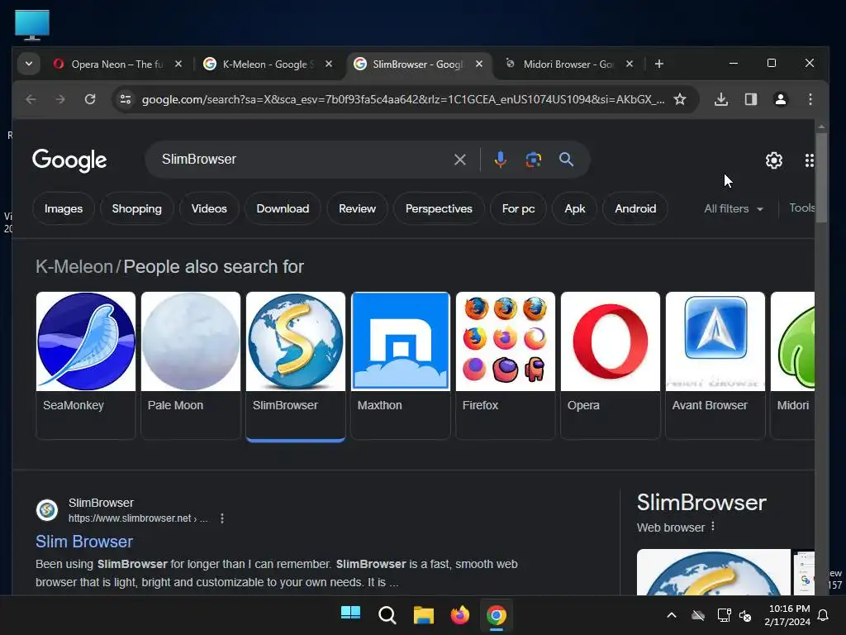The width and height of the screenshot is (846, 635).
Task: Close the Midori Browser tab
Action: [629, 64]
